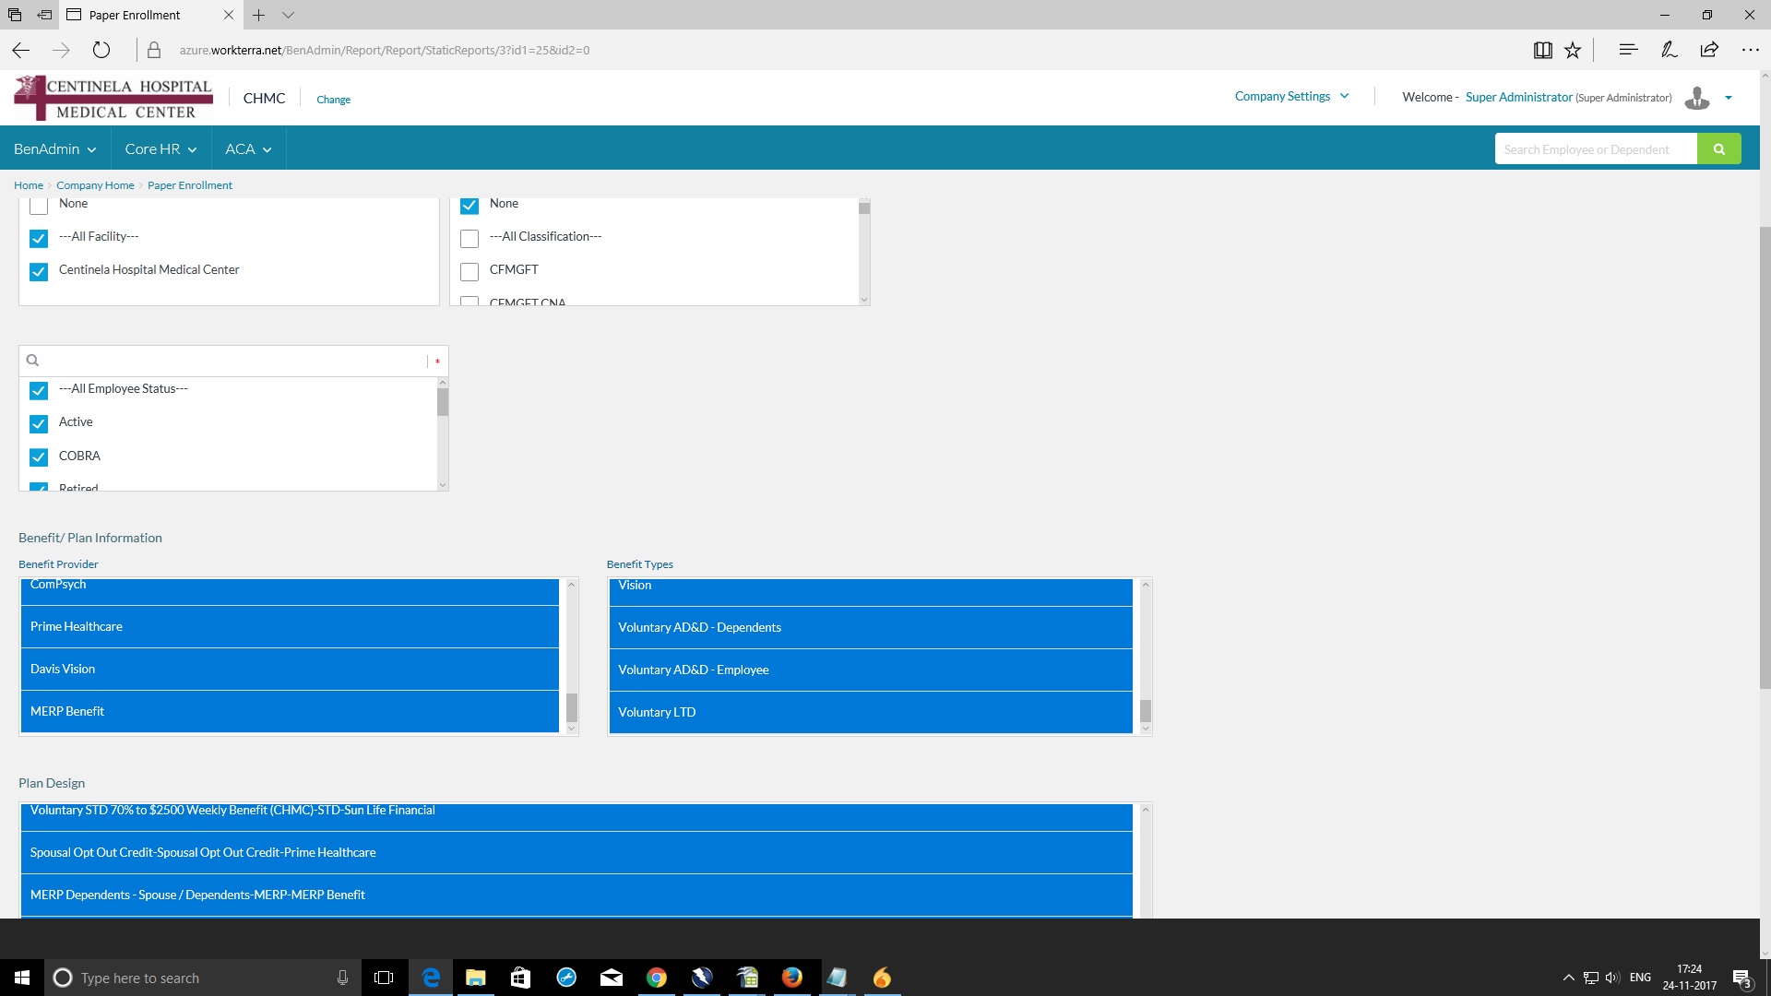Go to Company Home breadcrumb
The width and height of the screenshot is (1771, 996).
point(95,185)
